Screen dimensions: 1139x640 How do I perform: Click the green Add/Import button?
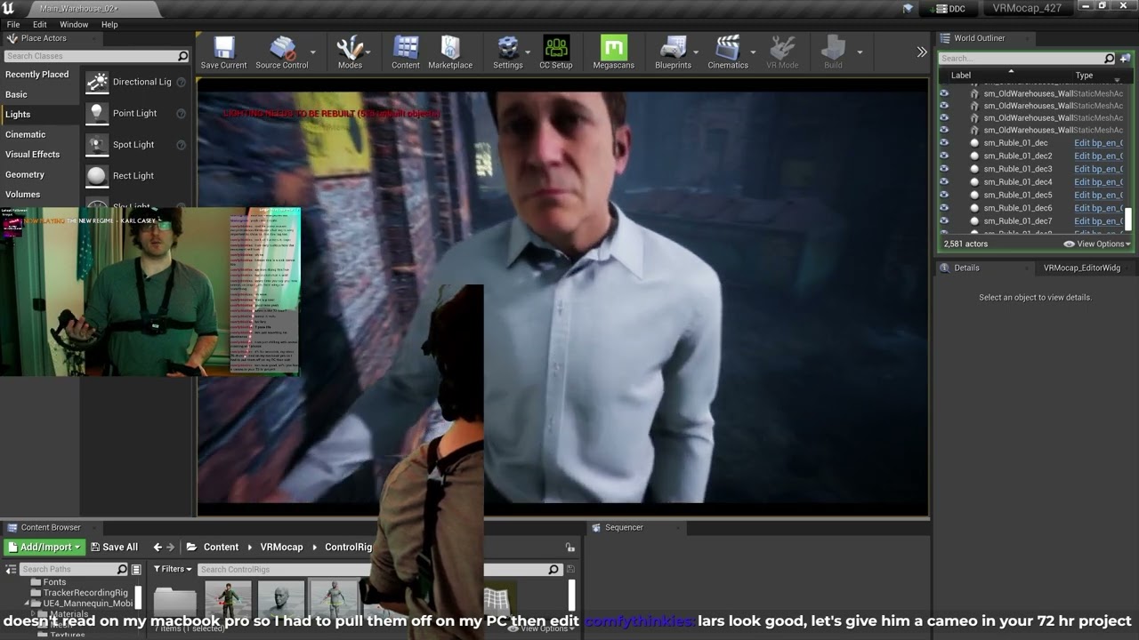[44, 547]
